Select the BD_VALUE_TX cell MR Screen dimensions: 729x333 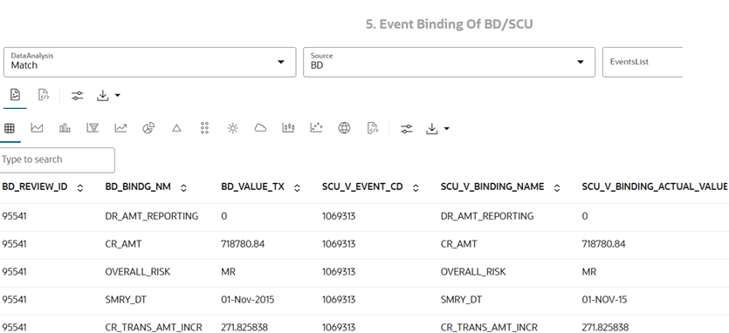pyautogui.click(x=228, y=272)
